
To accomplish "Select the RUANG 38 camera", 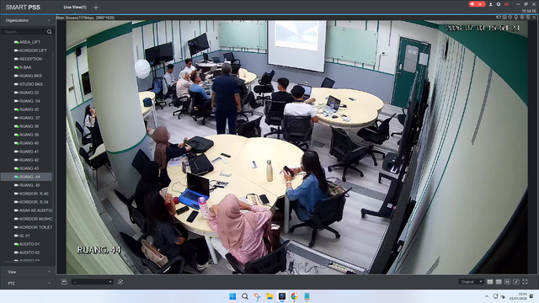I will (29, 126).
